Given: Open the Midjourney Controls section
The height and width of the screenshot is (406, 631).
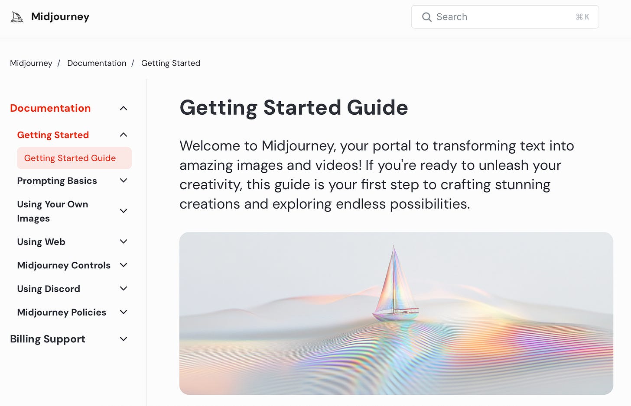Looking at the screenshot, I should pos(64,265).
